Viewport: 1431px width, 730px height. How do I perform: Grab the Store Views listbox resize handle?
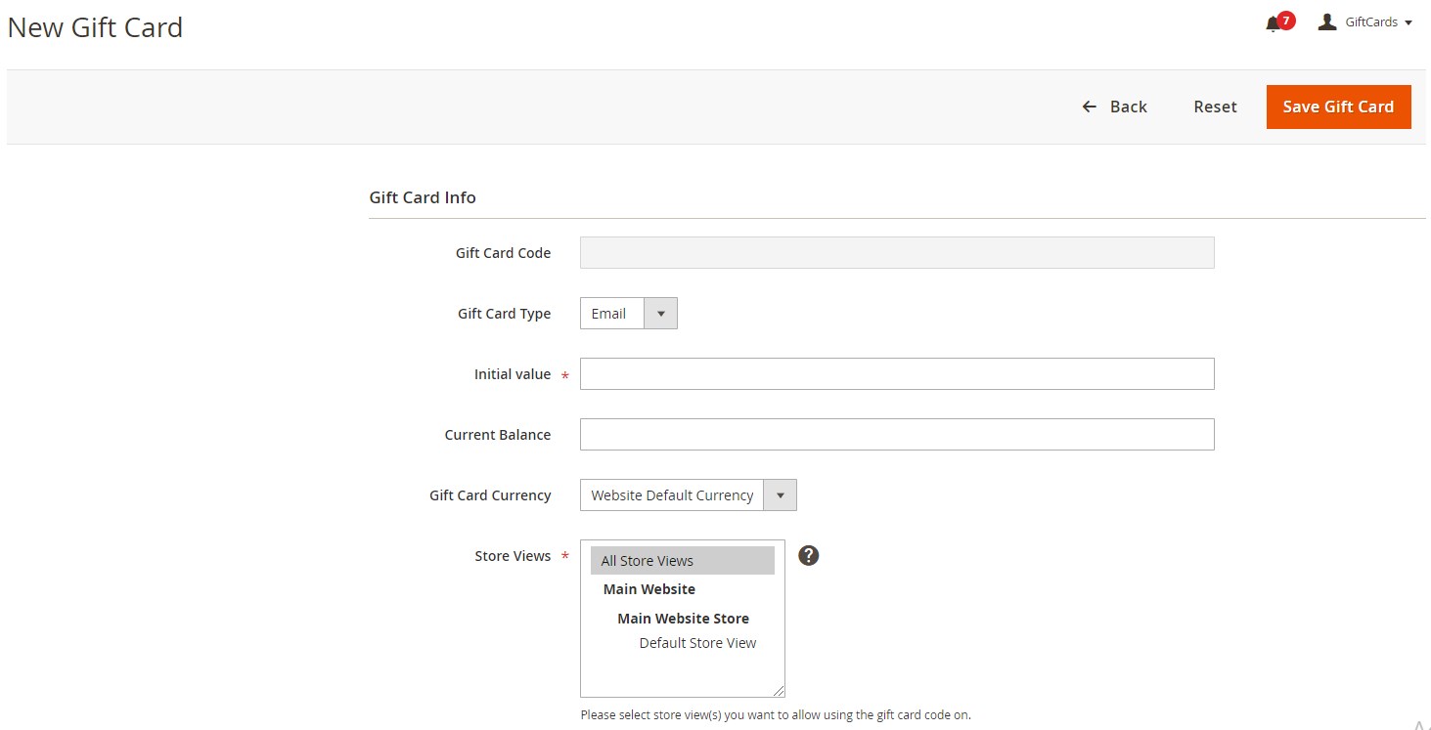779,691
